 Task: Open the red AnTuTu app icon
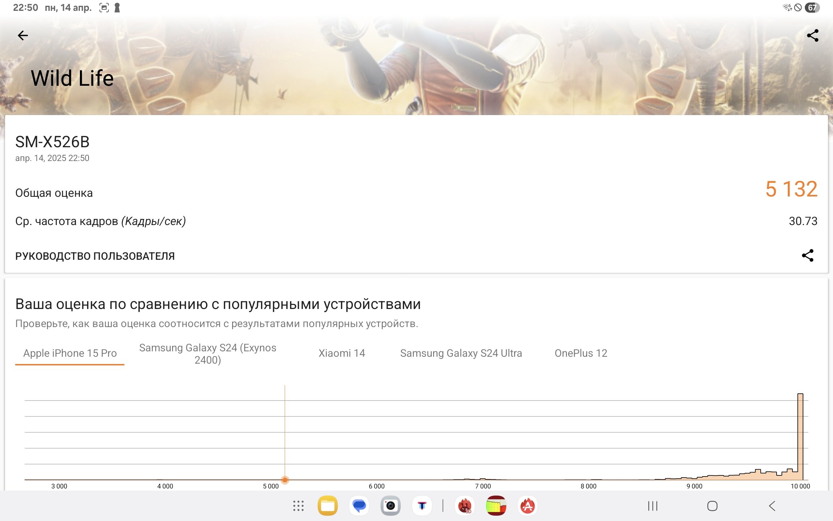(527, 506)
